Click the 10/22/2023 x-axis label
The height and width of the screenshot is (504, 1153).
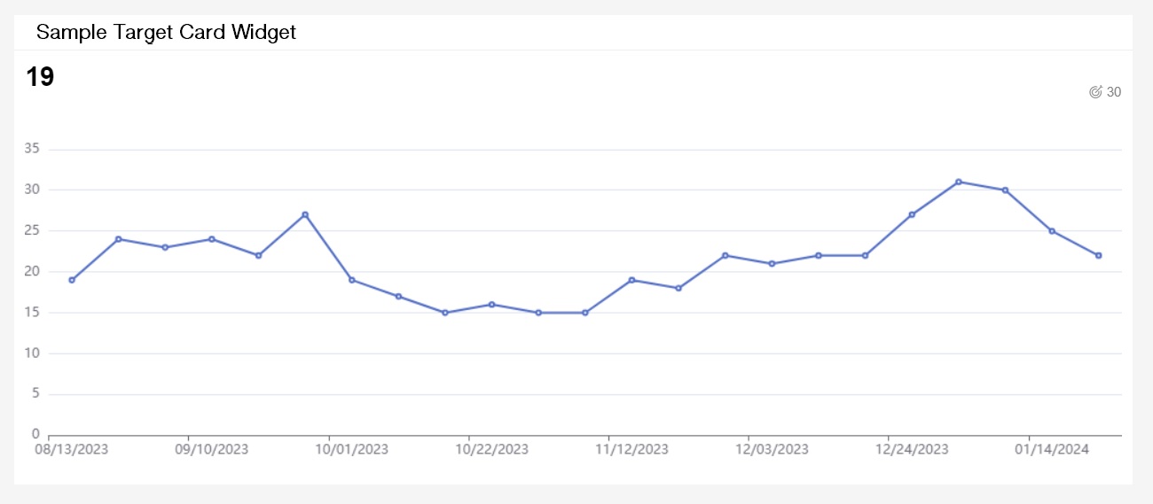[491, 450]
